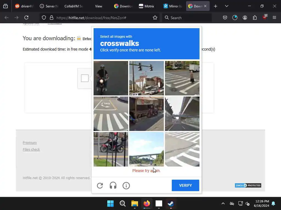
Task: Open Windows taskbar search
Action: pos(123,203)
